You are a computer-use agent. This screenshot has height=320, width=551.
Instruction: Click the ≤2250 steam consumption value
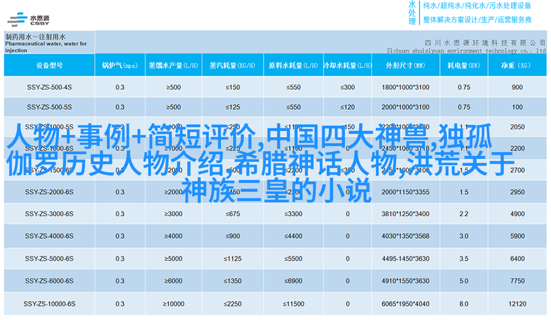233,304
